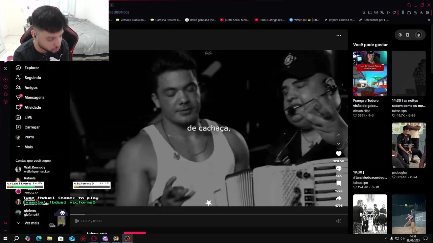
Task: Click the send arrow icon in toolbar
Action: click(x=388, y=12)
